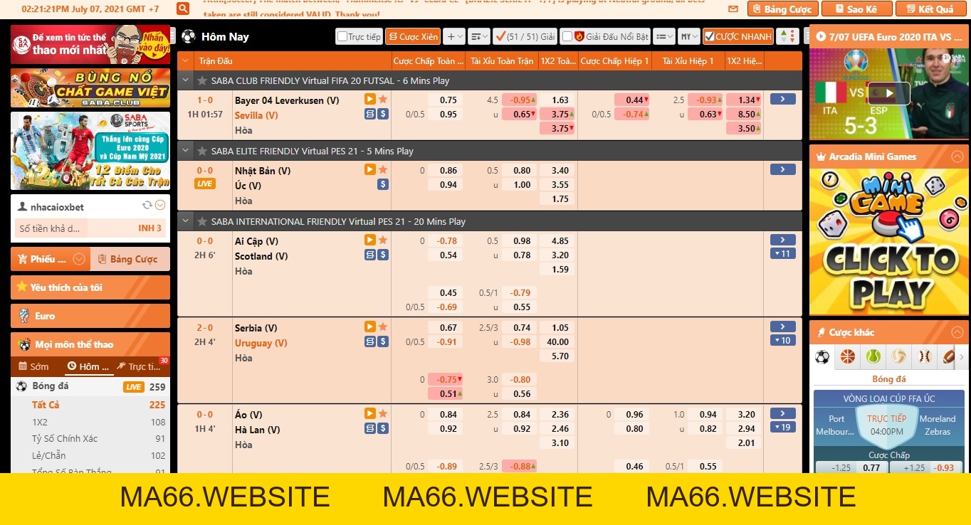Open the MY odds type dropdown
The width and height of the screenshot is (971, 525).
[x=689, y=36]
